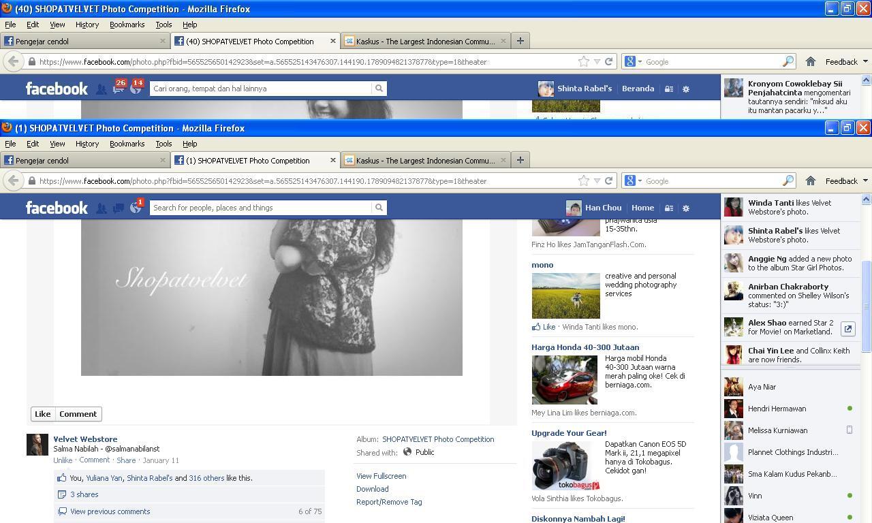The height and width of the screenshot is (523, 872).
Task: Click Report/Remove Tag link
Action: click(389, 502)
